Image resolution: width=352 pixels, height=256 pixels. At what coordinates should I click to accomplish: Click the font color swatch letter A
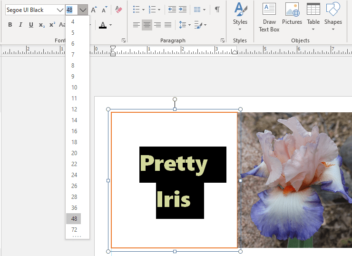click(x=103, y=25)
